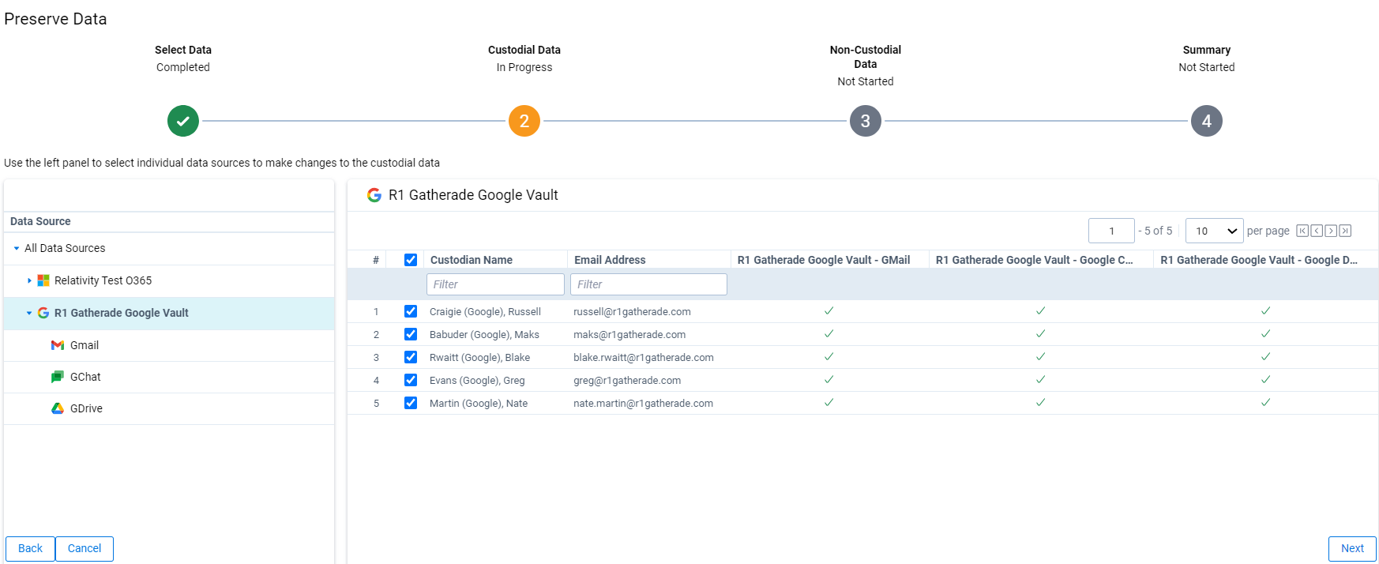Click the Custodian Name filter field
Screen dimensions: 1379x564
coord(495,284)
